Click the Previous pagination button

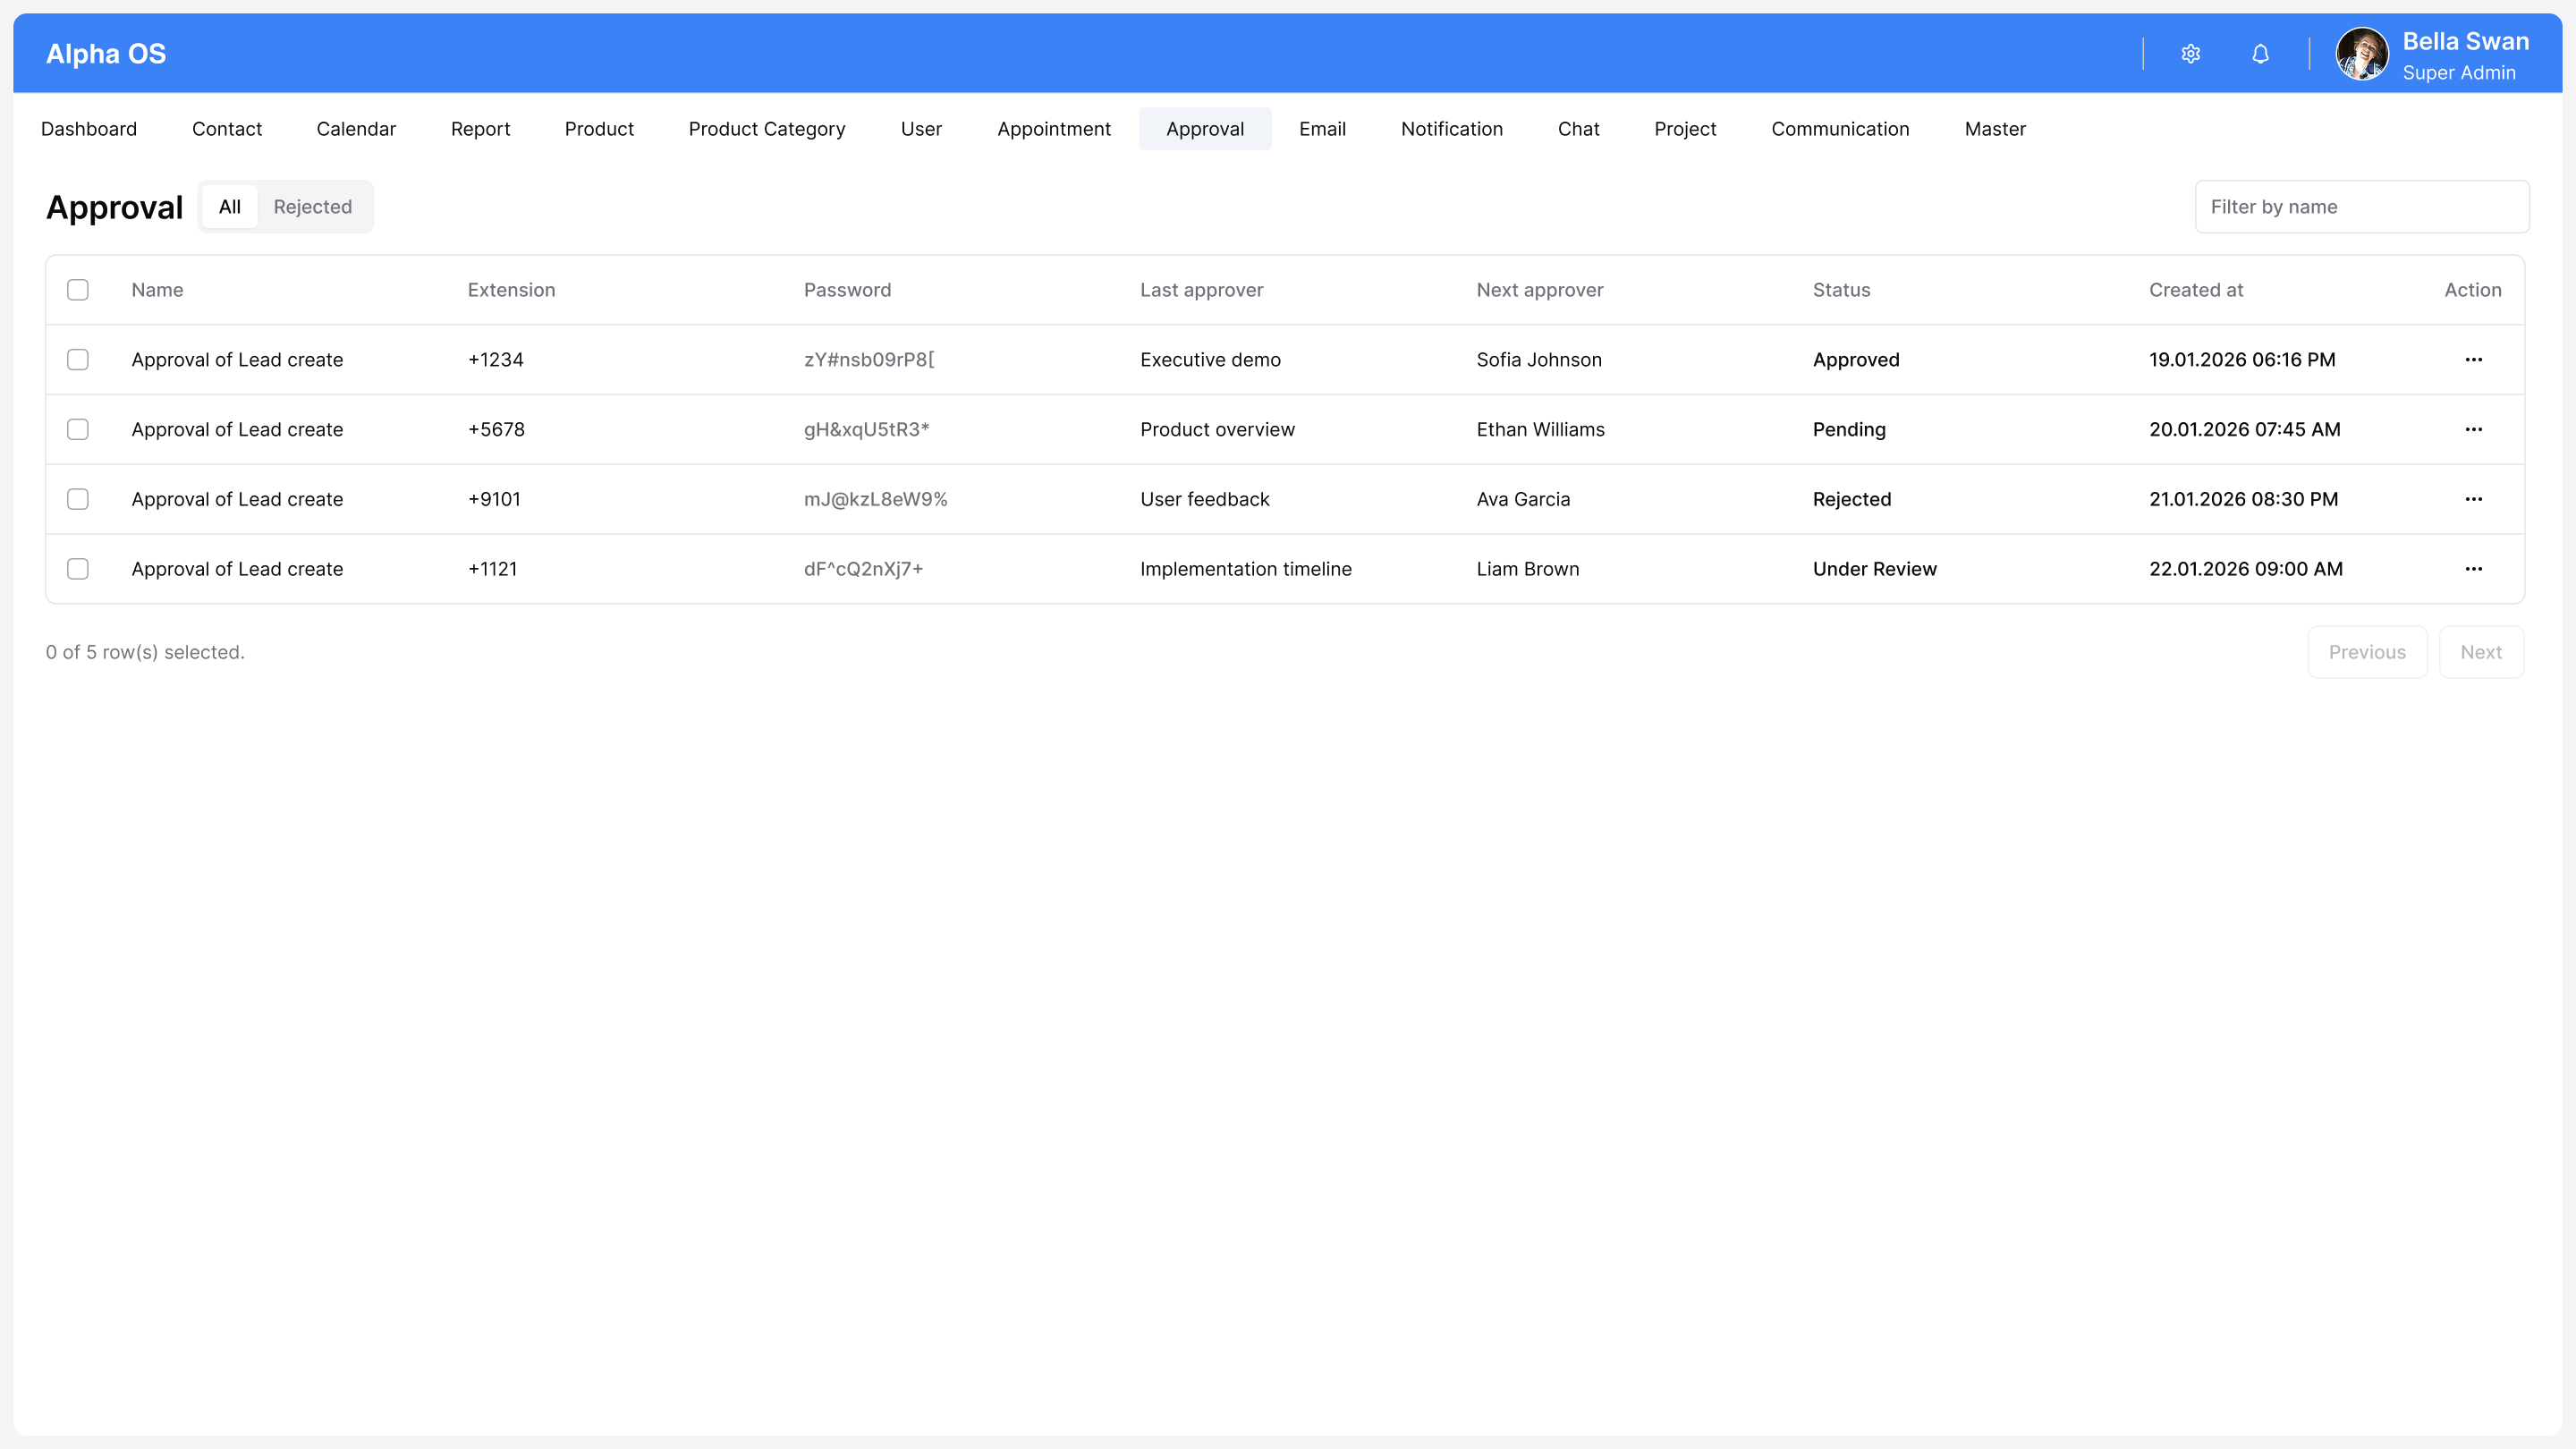(x=2367, y=652)
